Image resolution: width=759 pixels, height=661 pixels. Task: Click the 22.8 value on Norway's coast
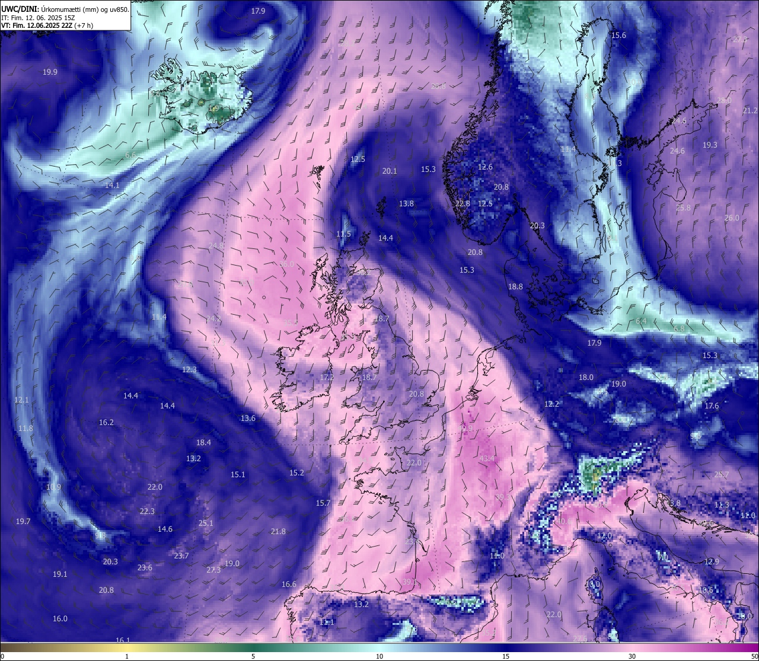pos(463,204)
